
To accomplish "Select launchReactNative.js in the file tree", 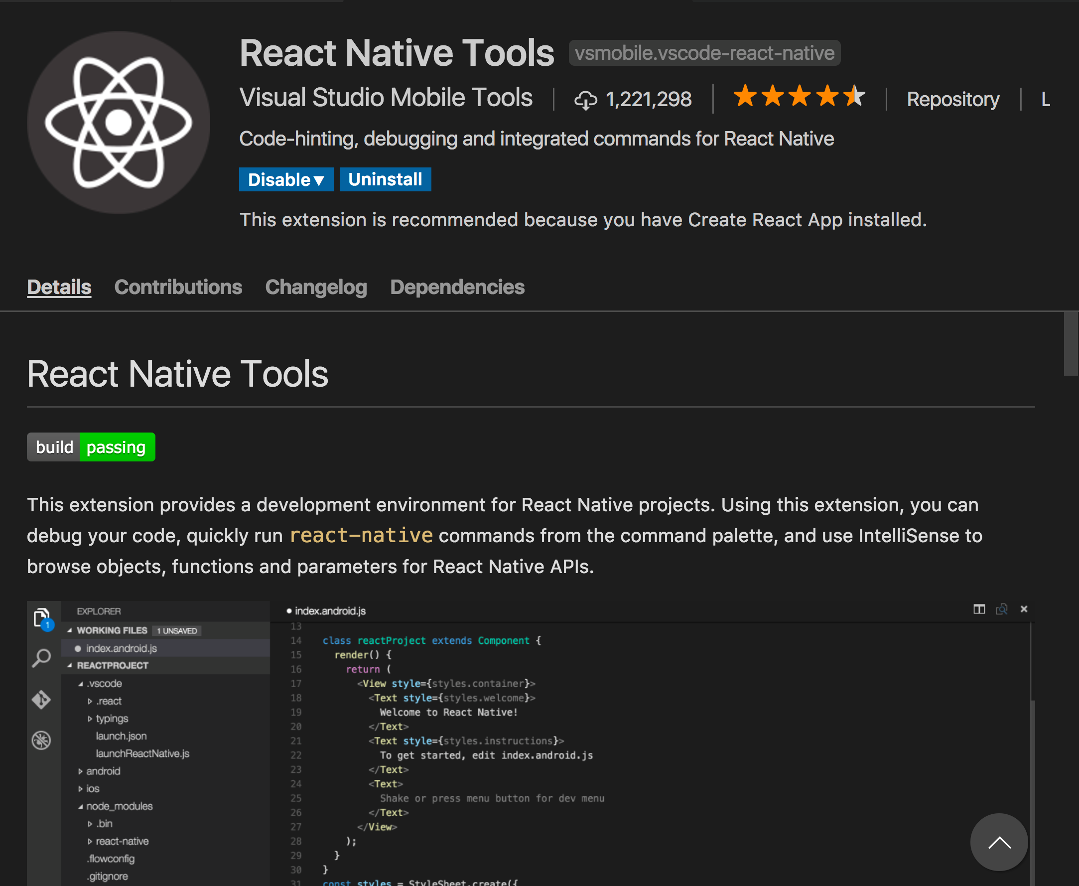I will coord(142,753).
